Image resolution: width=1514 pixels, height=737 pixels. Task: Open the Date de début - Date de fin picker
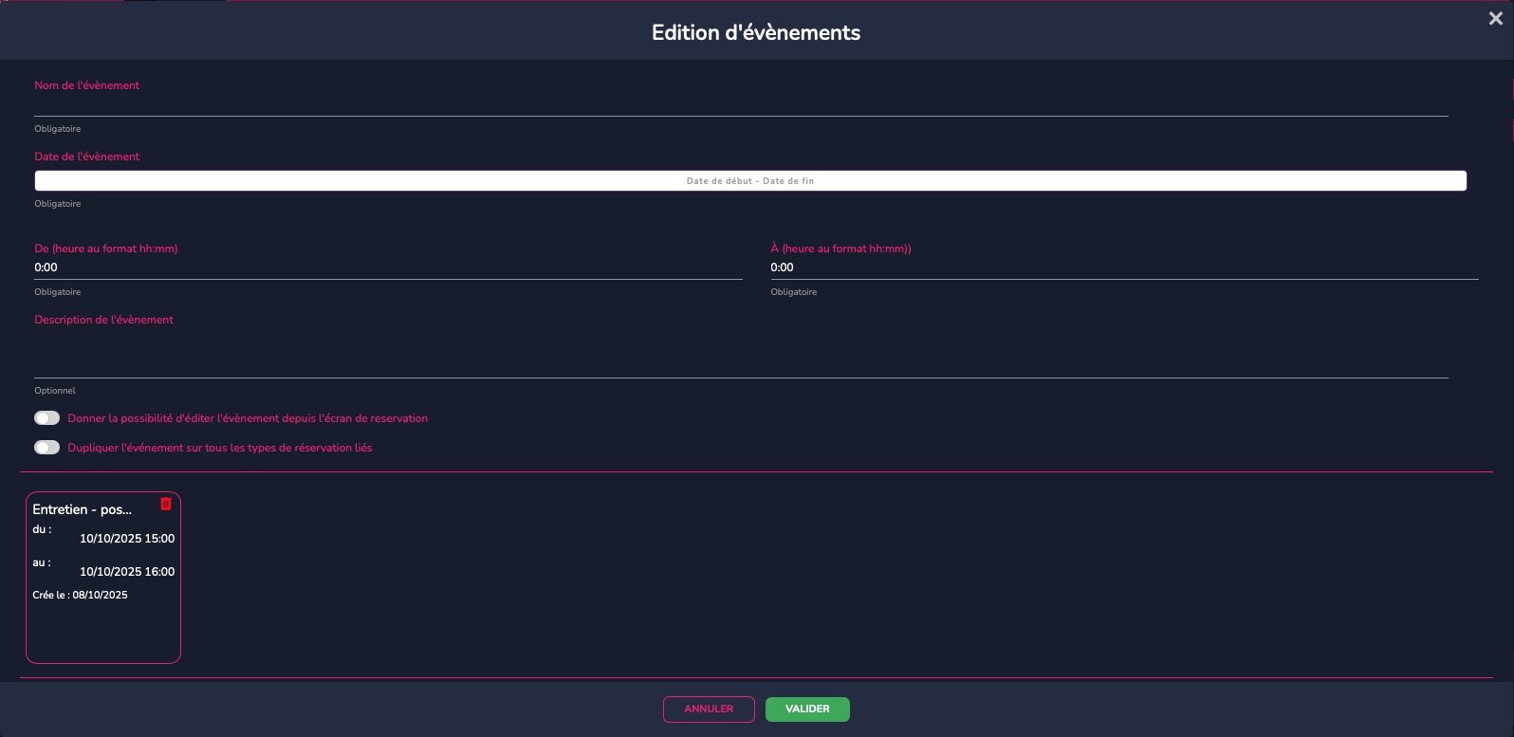tap(749, 181)
